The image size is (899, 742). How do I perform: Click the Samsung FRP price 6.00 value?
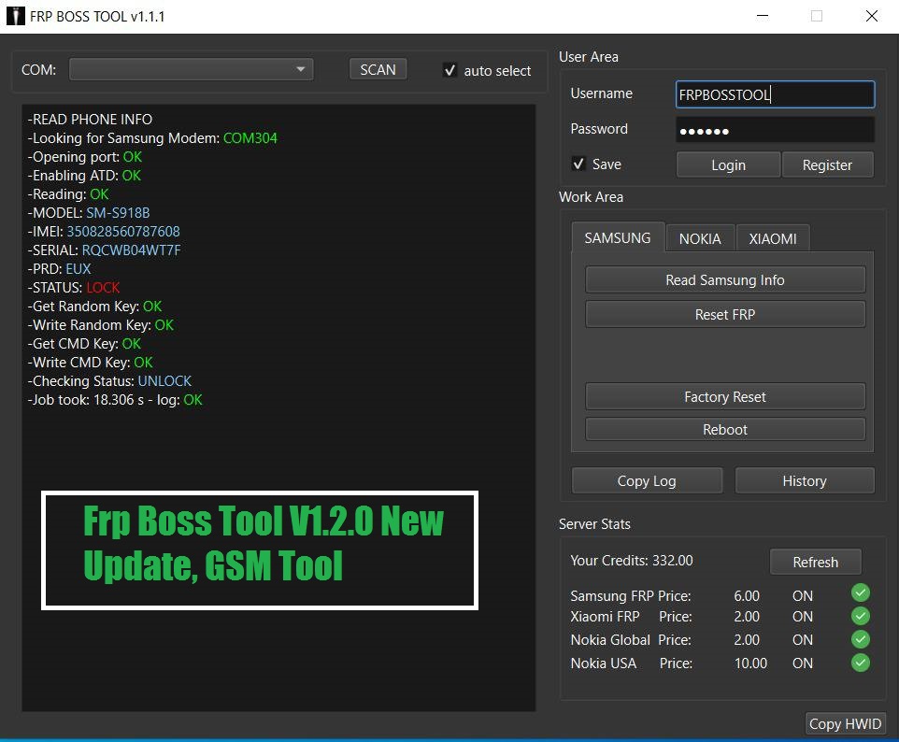tap(747, 596)
